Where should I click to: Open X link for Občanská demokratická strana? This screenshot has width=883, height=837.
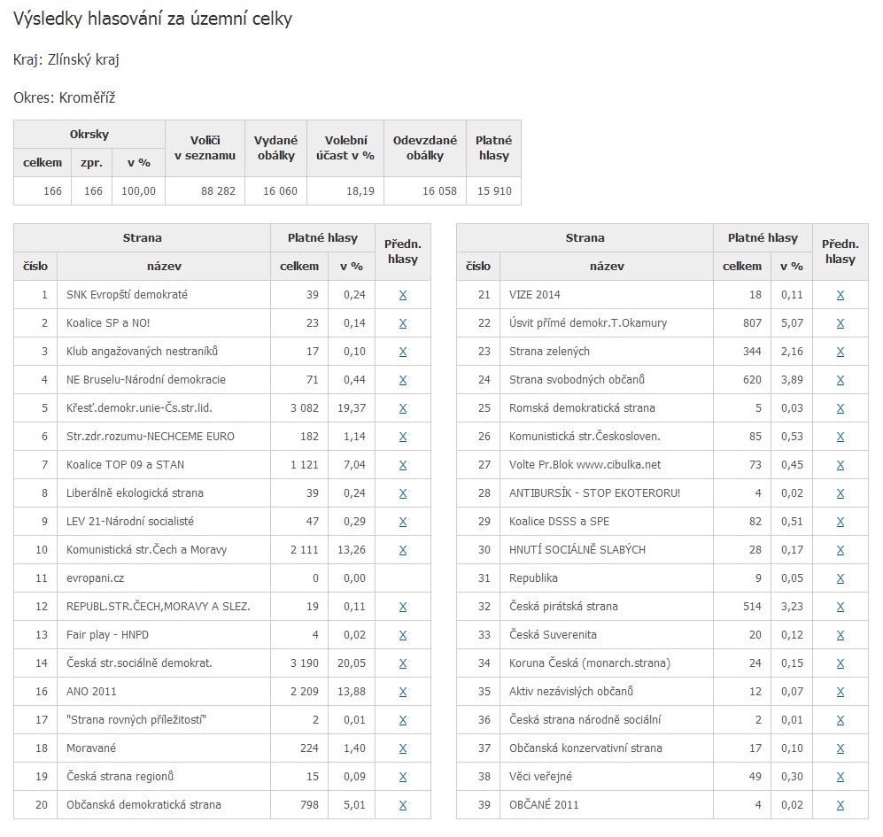click(x=402, y=805)
